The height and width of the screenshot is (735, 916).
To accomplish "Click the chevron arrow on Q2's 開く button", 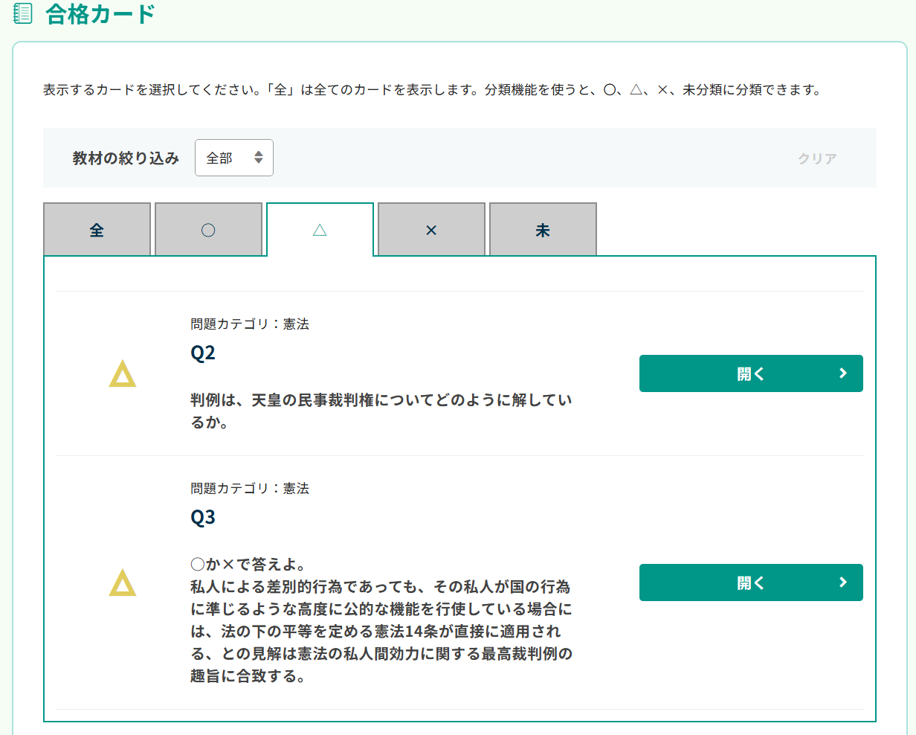I will pos(842,373).
